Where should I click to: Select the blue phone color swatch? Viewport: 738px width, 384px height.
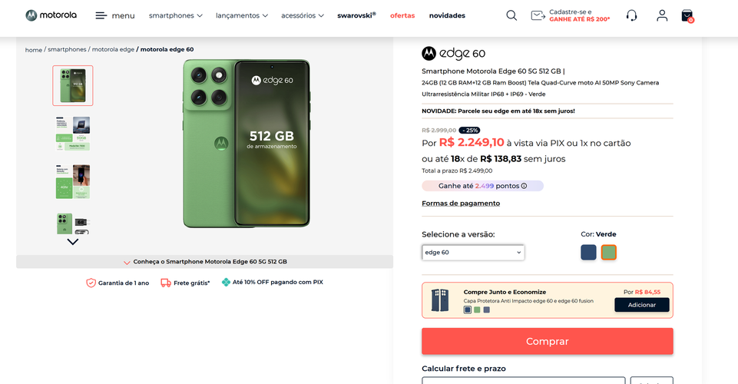coord(588,252)
